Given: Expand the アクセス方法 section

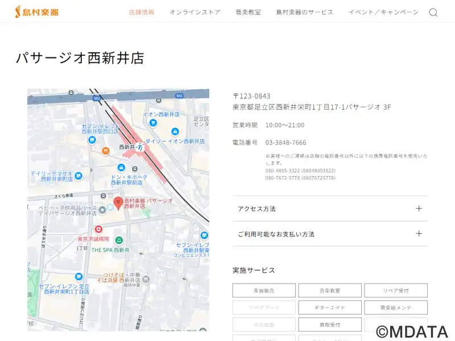Looking at the screenshot, I should pos(330,209).
